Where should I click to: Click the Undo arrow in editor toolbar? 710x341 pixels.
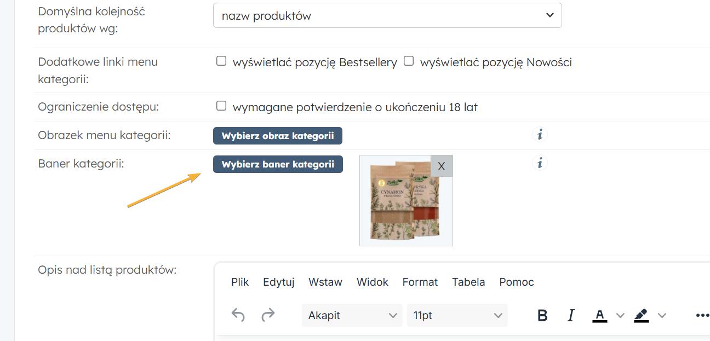point(238,315)
